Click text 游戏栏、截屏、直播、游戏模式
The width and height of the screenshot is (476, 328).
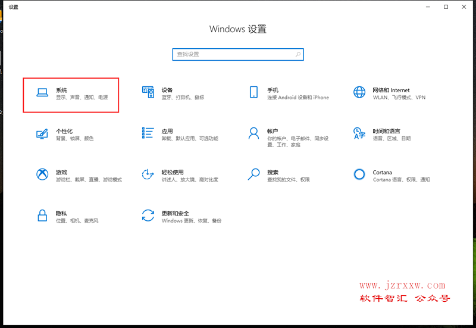[x=89, y=180]
